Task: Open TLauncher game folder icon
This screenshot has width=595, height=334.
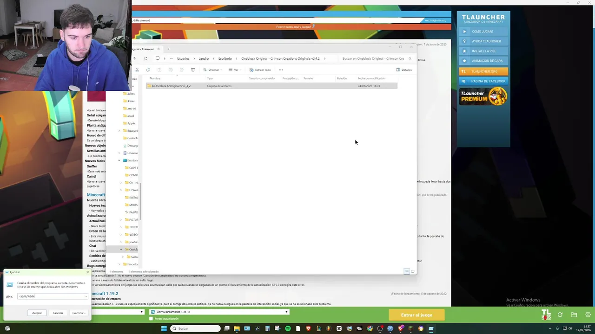Action: [x=574, y=315]
